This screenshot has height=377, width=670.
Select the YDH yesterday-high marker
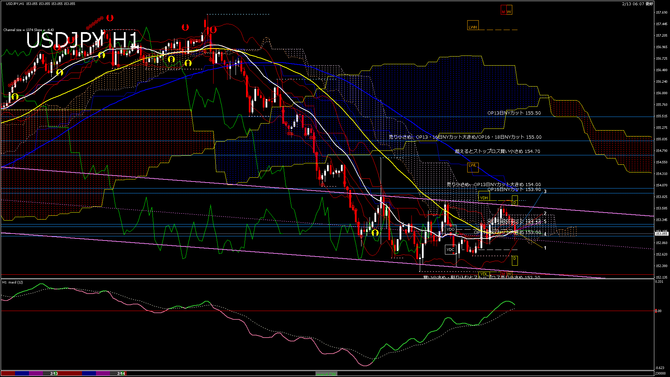click(484, 198)
